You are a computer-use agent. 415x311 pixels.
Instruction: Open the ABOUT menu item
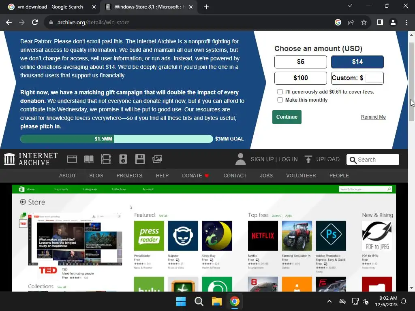pyautogui.click(x=68, y=176)
